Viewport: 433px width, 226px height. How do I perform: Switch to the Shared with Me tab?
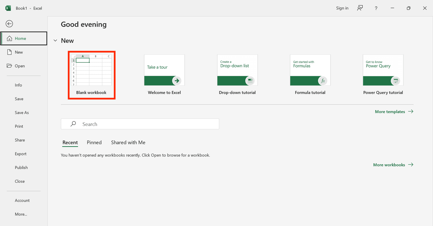[128, 143]
